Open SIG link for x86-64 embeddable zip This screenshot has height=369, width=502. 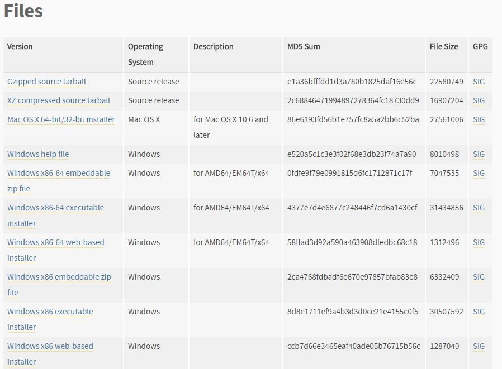click(x=479, y=173)
